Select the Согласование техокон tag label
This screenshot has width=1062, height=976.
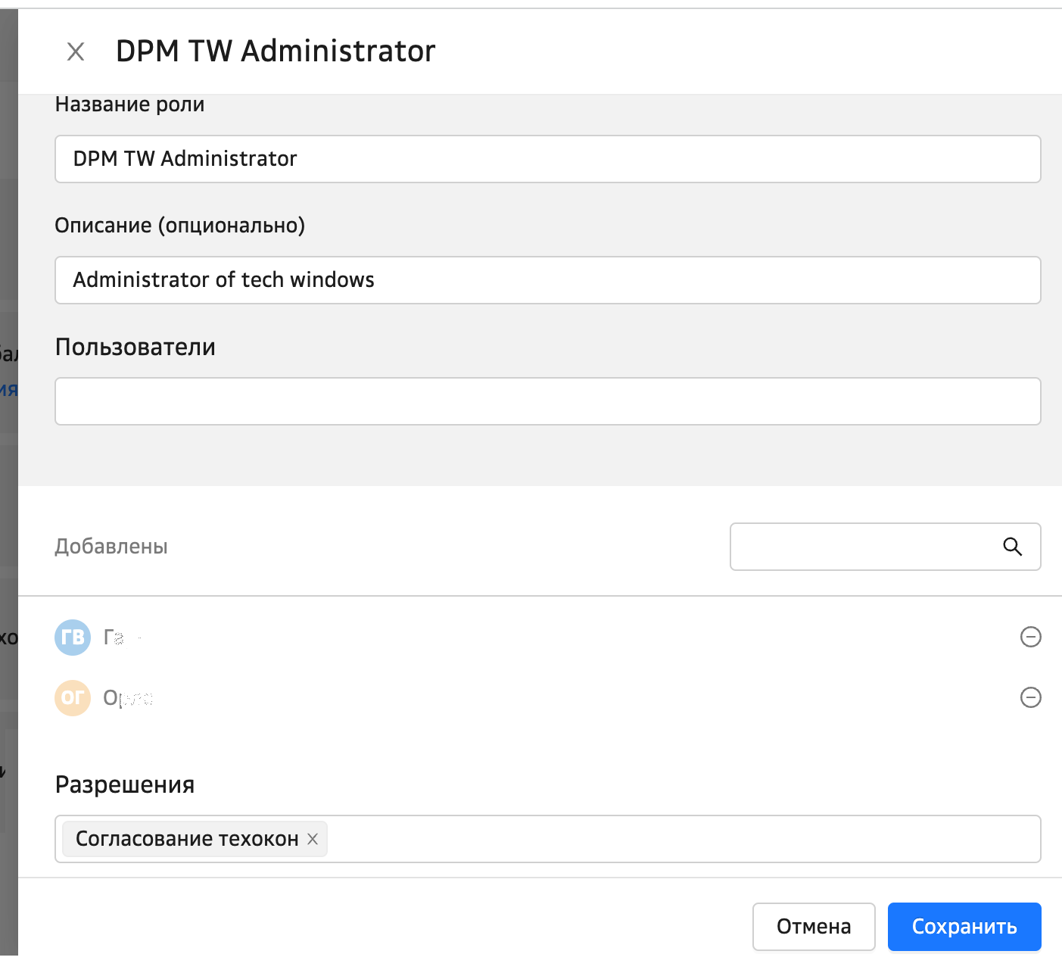pyautogui.click(x=187, y=839)
